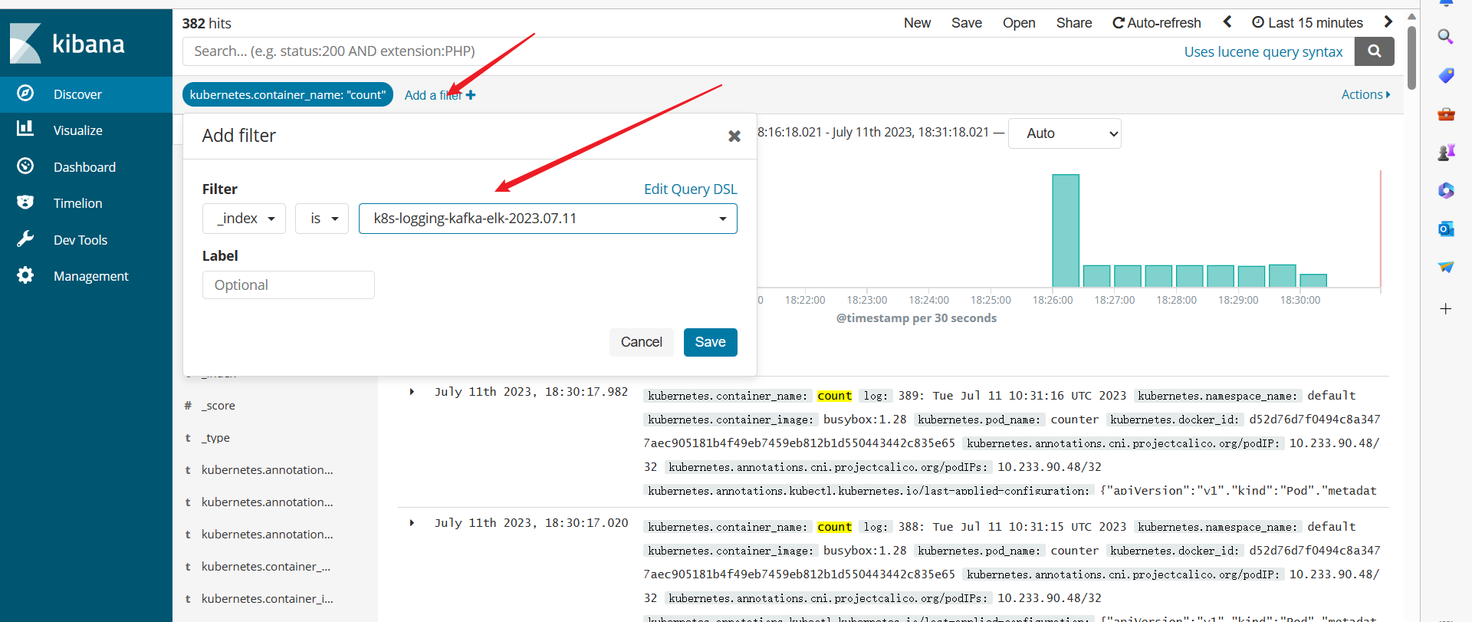This screenshot has width=1472, height=622.
Task: Select Dashboard text in navigation
Action: coord(84,167)
